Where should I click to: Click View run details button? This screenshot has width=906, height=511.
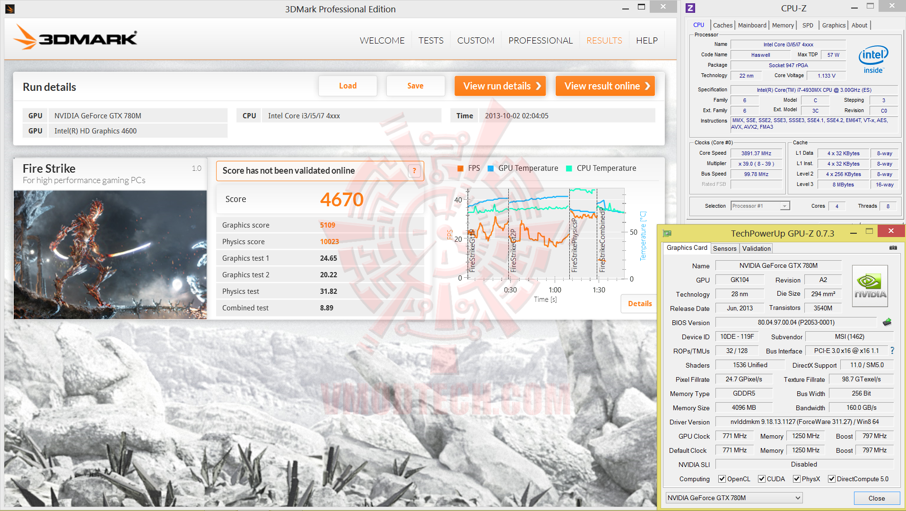(500, 86)
